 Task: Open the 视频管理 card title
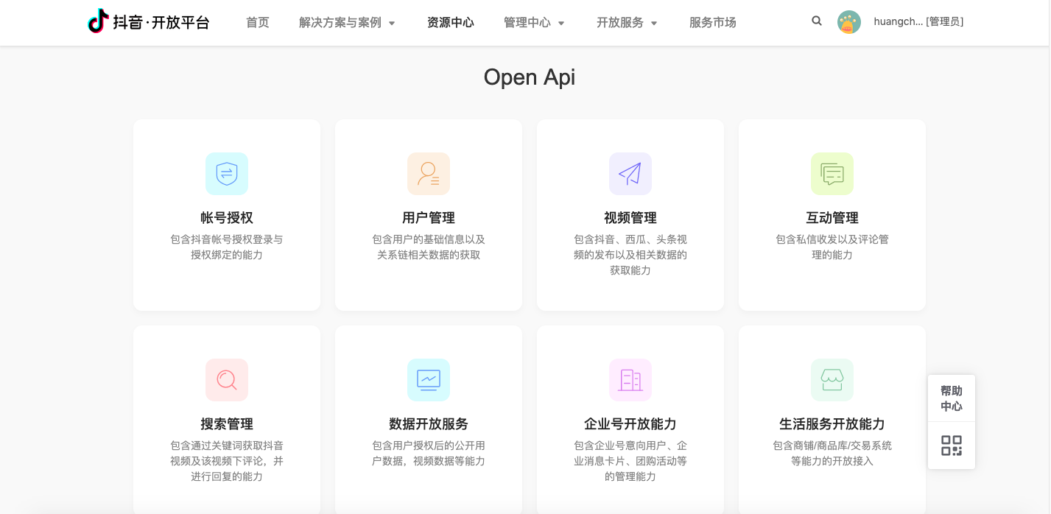click(630, 218)
